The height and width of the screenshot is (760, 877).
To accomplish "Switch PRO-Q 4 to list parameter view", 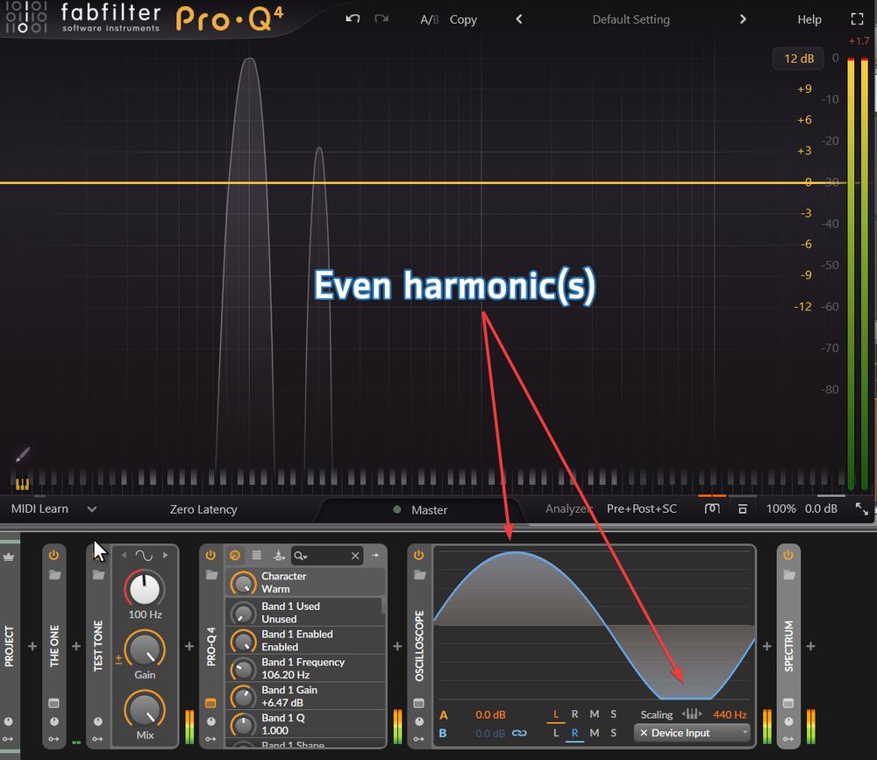I will point(256,556).
